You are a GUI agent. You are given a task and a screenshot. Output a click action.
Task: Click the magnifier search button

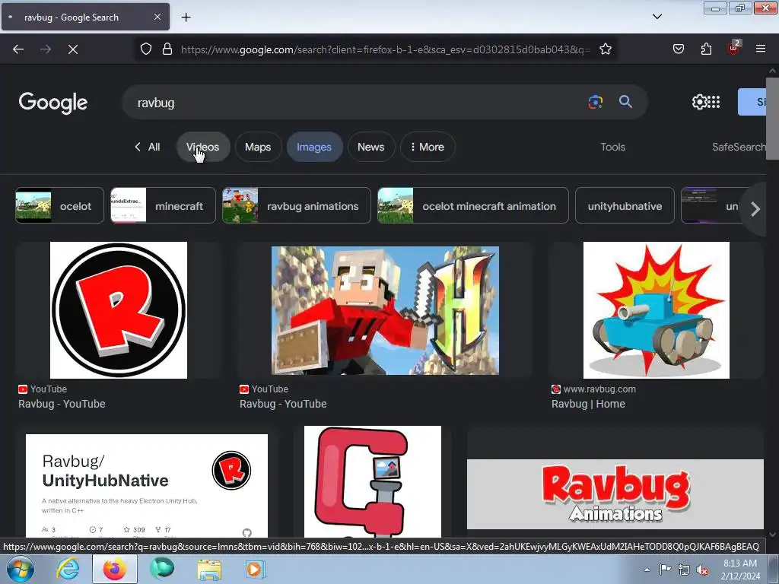click(x=625, y=103)
